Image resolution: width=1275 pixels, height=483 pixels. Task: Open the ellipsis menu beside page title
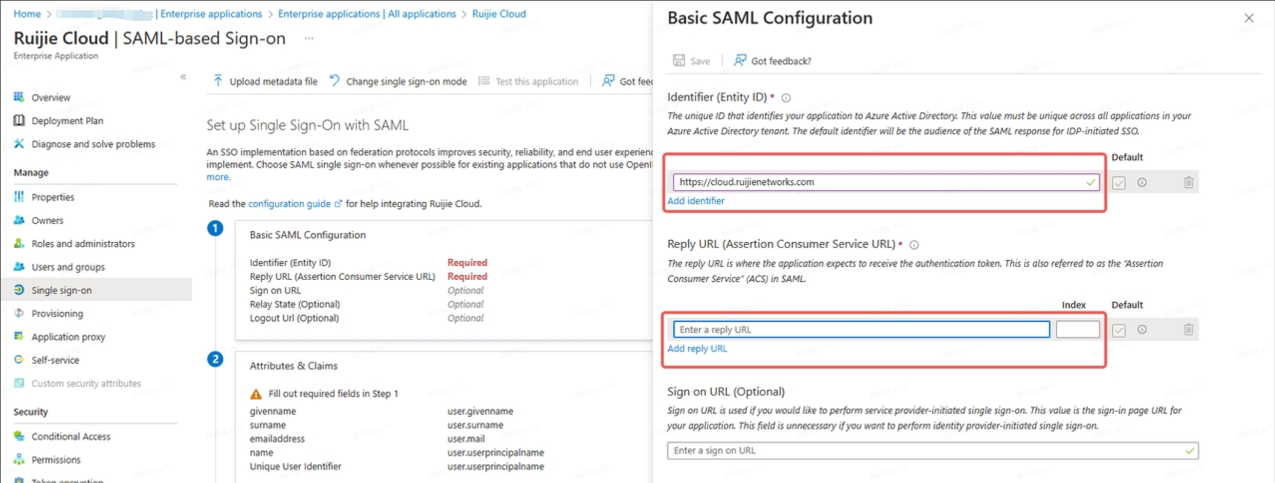pos(309,38)
